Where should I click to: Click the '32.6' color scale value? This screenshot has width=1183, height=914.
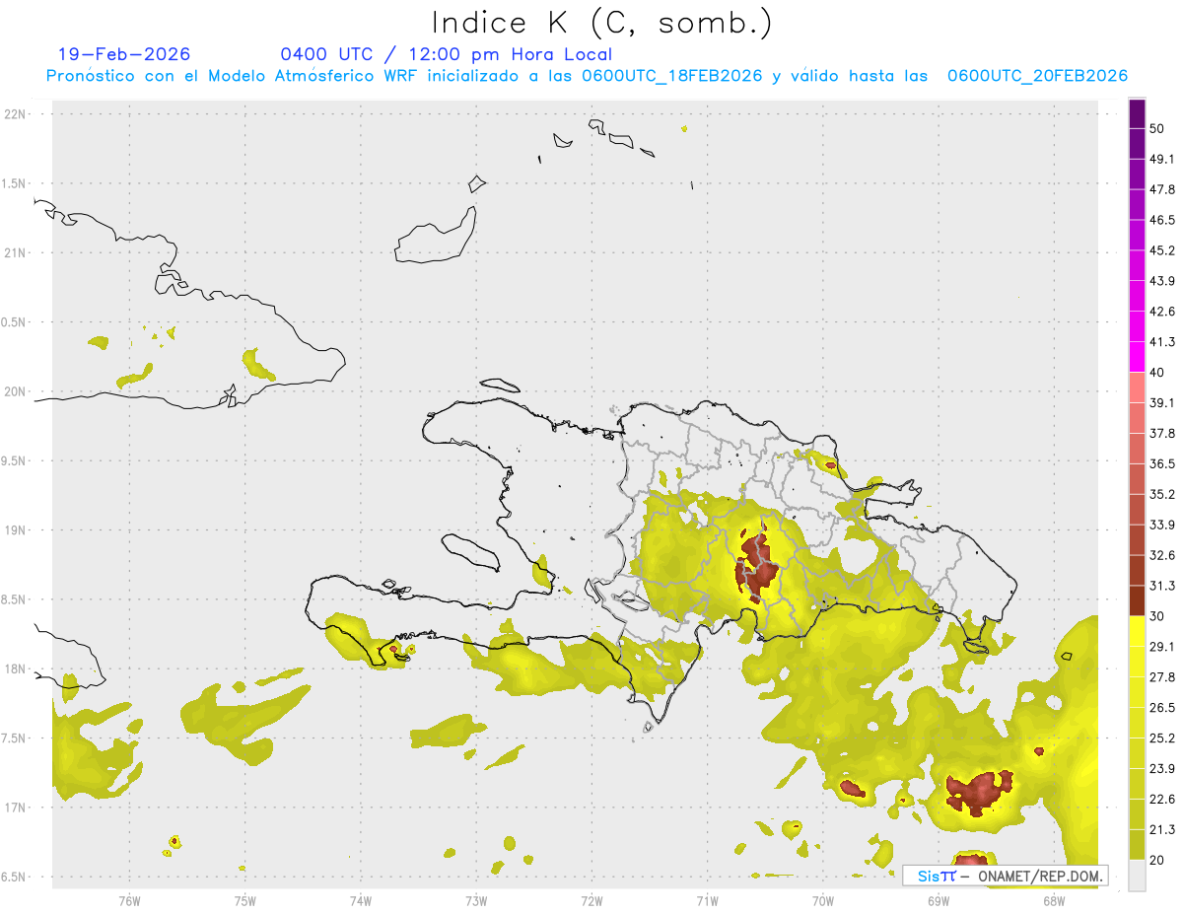pos(1161,555)
